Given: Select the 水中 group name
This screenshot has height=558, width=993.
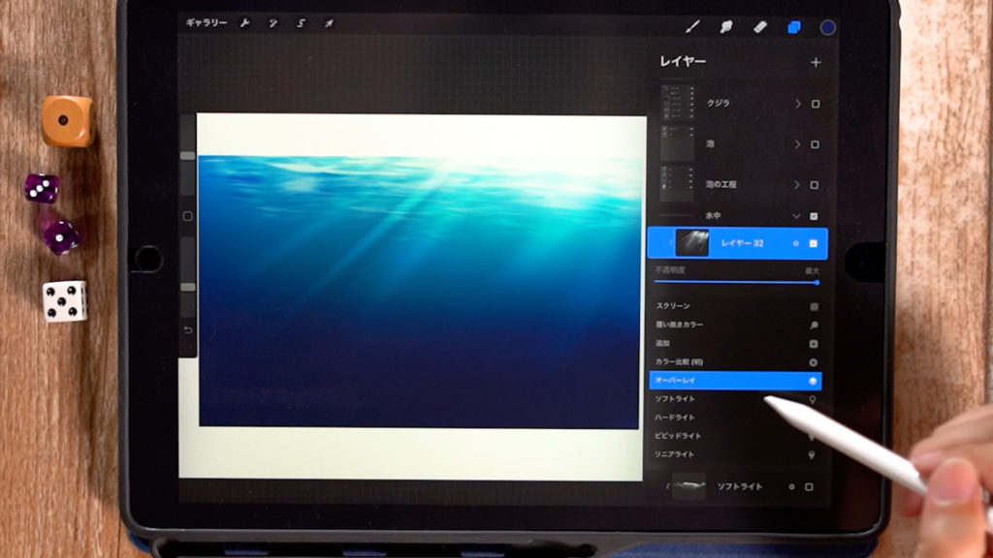Looking at the screenshot, I should point(713,216).
